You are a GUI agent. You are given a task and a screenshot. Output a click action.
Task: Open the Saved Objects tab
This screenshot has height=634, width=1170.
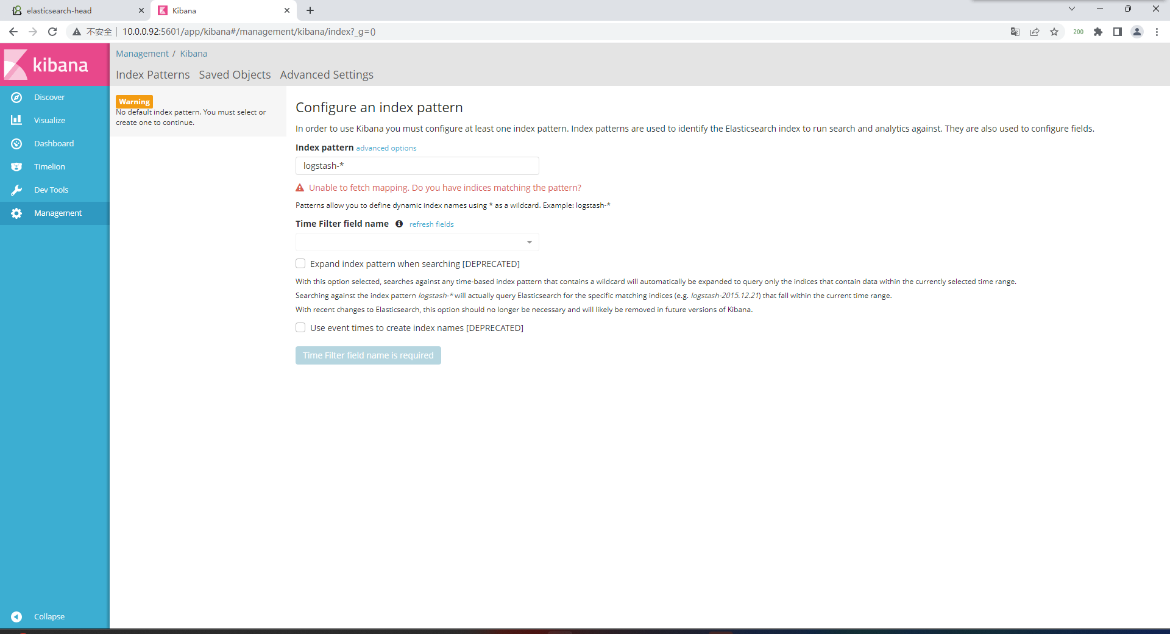(x=235, y=74)
